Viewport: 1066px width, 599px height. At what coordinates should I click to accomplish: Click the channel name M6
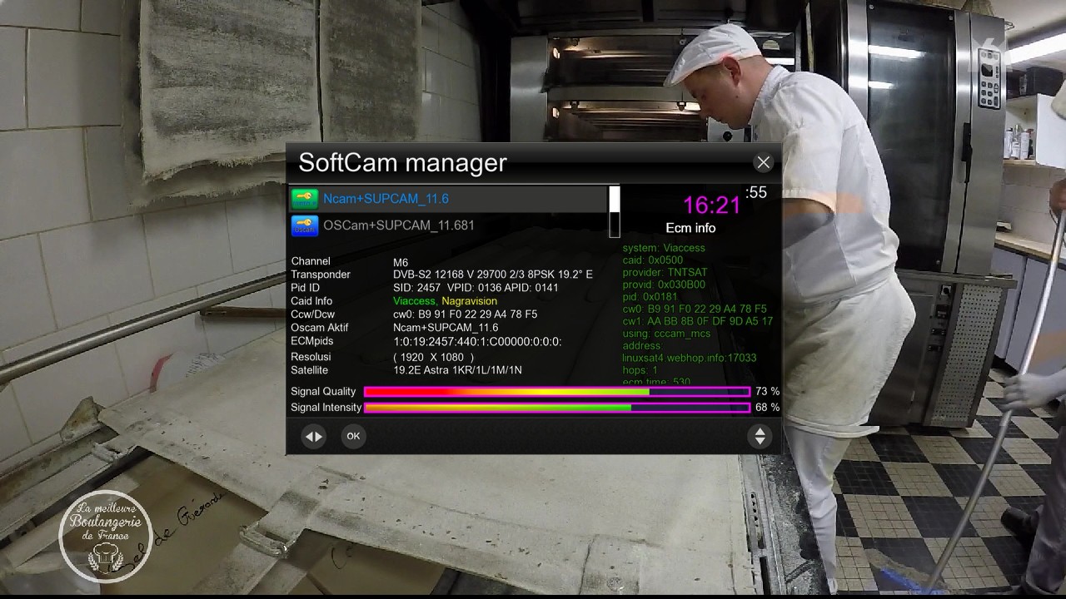(401, 262)
